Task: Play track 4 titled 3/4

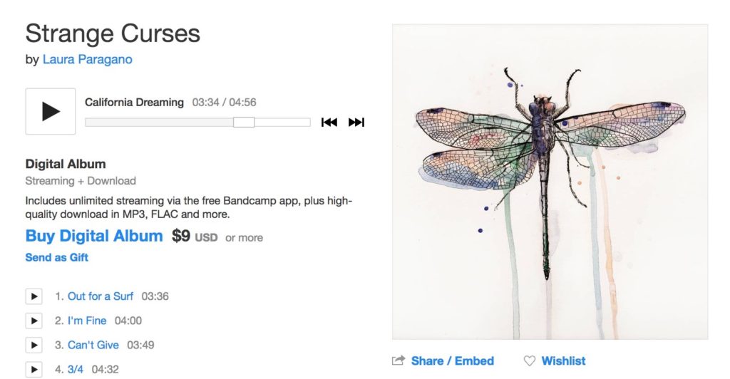Action: [34, 369]
